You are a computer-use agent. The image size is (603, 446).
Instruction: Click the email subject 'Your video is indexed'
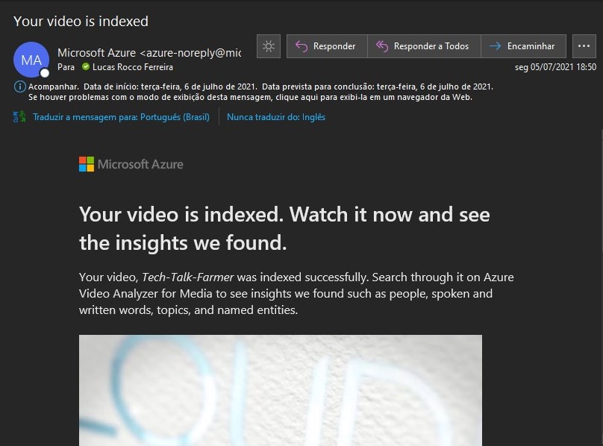point(81,21)
